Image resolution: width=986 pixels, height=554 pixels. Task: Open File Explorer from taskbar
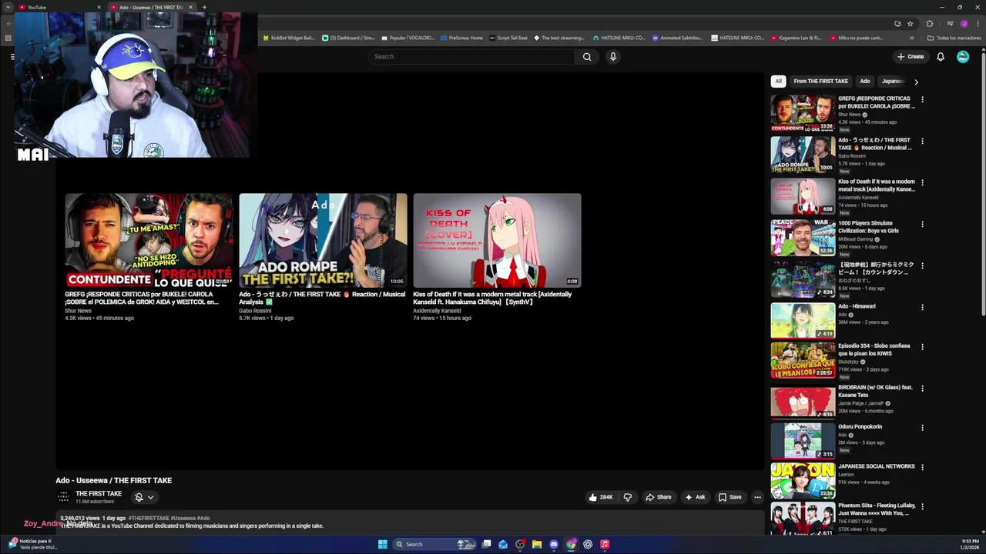click(x=537, y=544)
